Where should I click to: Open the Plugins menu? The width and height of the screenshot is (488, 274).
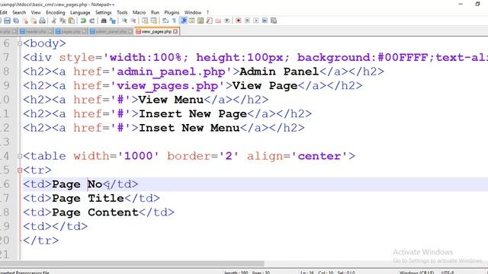click(x=172, y=12)
